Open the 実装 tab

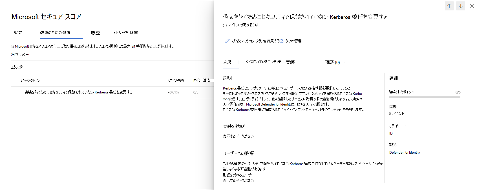(x=290, y=62)
